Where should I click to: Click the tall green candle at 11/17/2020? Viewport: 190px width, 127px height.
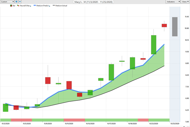tap(111, 72)
